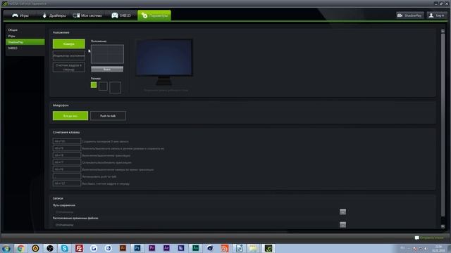451x253 pixels.
Task: Select Общие in the left sidebar
Action: 13,30
